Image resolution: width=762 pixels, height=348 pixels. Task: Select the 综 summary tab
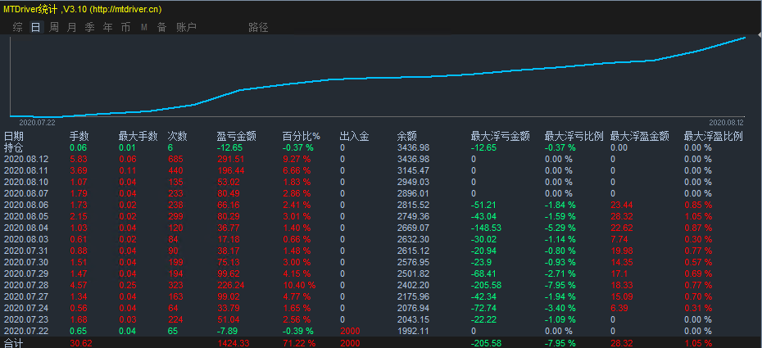coord(17,27)
